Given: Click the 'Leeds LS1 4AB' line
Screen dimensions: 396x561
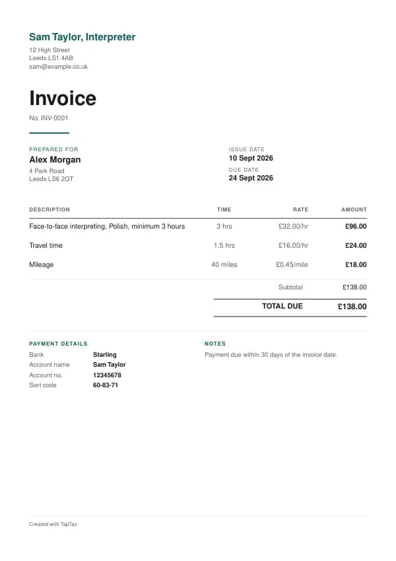Looking at the screenshot, I should pos(51,58).
